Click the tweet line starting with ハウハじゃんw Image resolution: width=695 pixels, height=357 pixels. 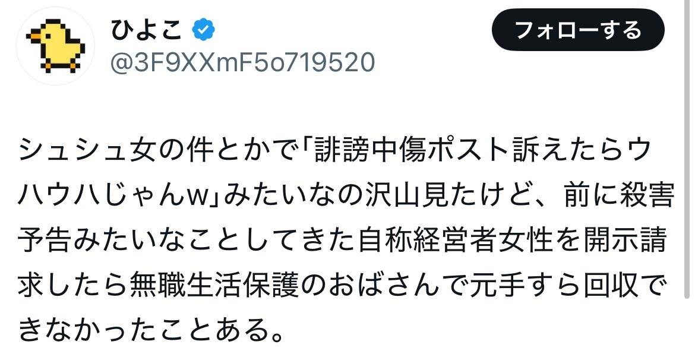point(346,195)
